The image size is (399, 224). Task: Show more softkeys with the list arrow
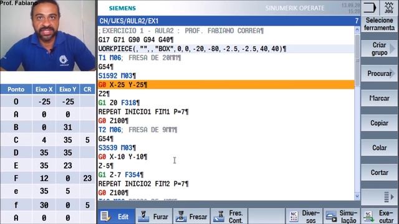[379, 197]
